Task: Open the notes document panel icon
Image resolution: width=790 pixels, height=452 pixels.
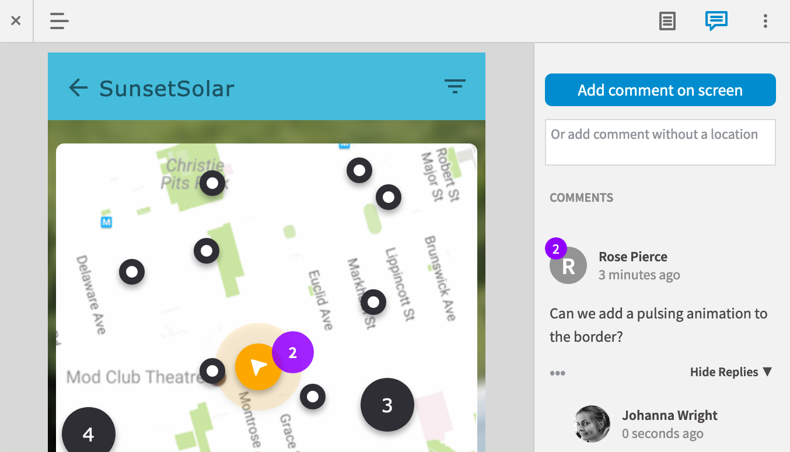Action: pyautogui.click(x=667, y=22)
